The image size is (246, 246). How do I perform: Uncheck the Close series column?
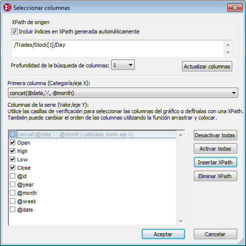13,167
